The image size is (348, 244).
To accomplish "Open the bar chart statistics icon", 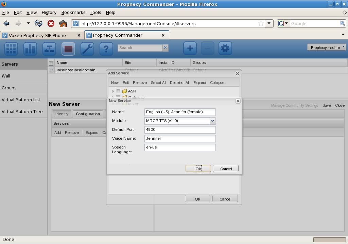I will [x=30, y=48].
